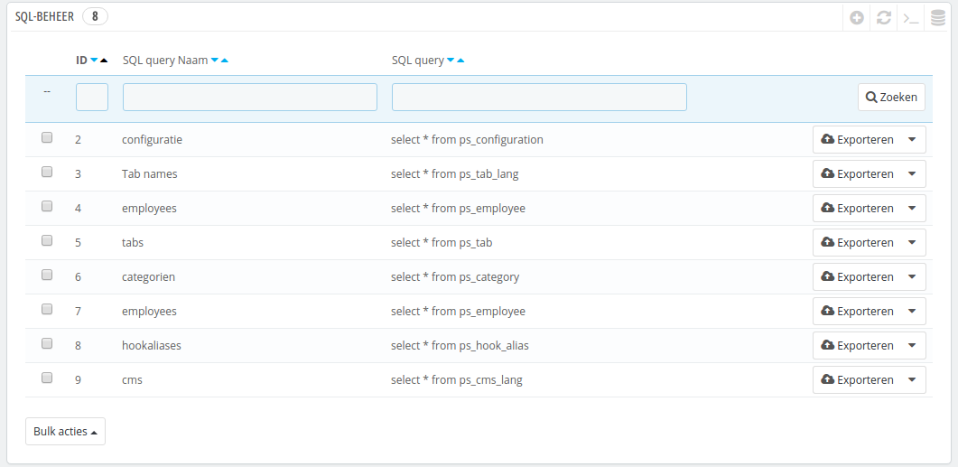Tick checkbox for employees row ID 4

tap(46, 206)
